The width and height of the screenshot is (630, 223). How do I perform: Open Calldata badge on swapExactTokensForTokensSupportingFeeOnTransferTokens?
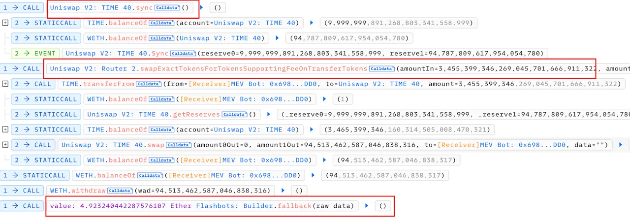tap(382, 69)
